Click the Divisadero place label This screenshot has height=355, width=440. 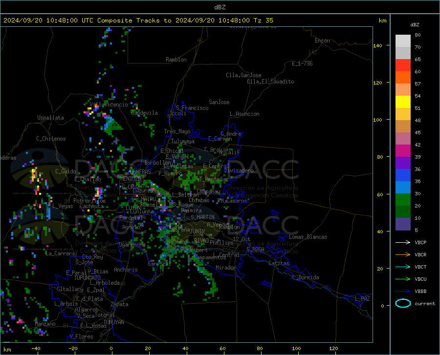click(239, 170)
